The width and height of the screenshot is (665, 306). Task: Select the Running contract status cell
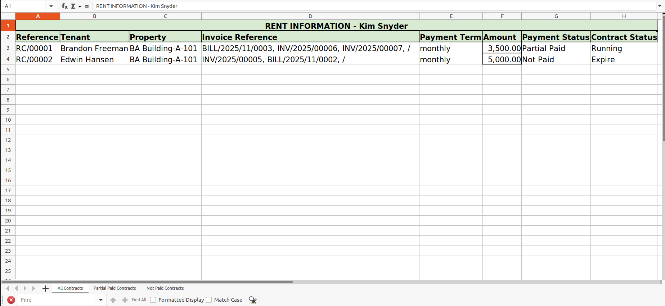624,48
